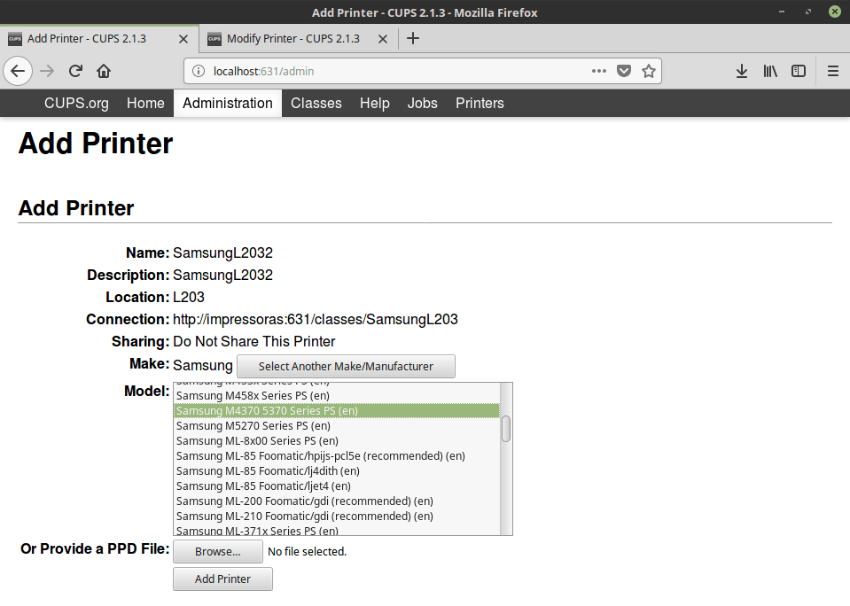Viewport: 850px width, 606px height.
Task: Click the forward navigation arrow
Action: click(47, 71)
